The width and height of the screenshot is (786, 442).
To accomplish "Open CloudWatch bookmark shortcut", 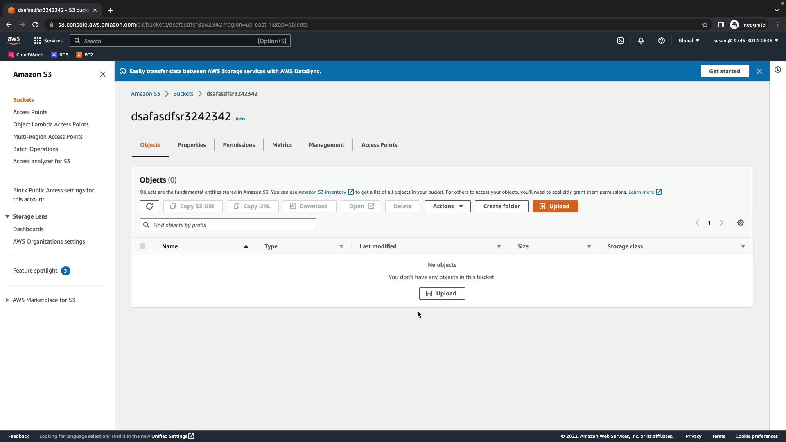I will point(26,54).
